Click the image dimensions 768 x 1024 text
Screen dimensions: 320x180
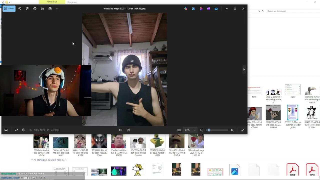(x=39, y=130)
